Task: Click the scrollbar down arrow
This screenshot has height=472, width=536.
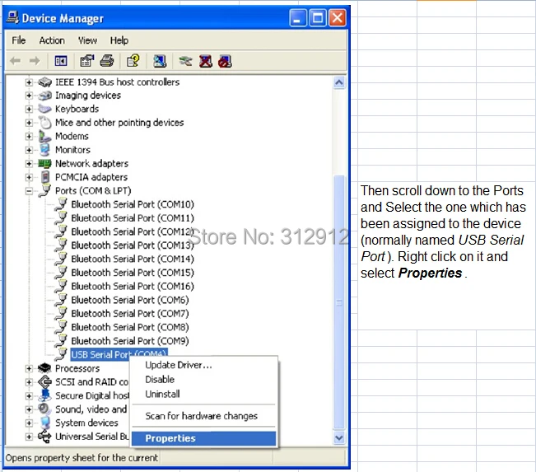Action: tap(339, 437)
